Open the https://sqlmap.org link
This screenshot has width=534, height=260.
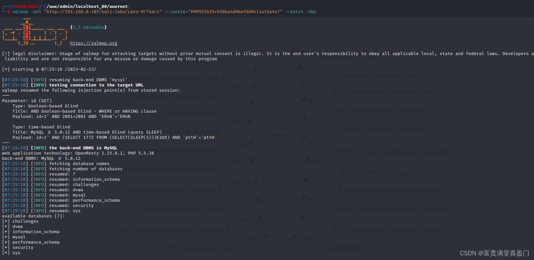tap(94, 43)
